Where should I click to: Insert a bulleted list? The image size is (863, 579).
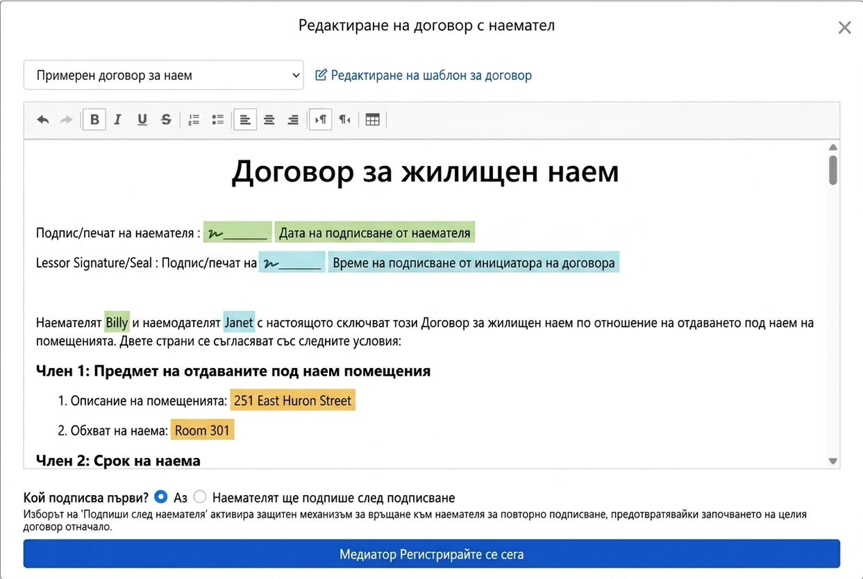pos(218,119)
